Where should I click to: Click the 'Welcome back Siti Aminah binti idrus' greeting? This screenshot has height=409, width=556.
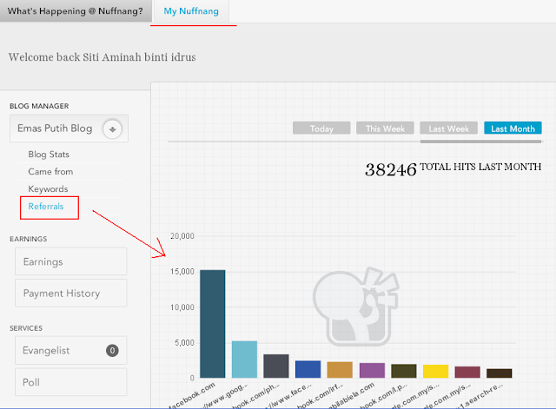(103, 57)
